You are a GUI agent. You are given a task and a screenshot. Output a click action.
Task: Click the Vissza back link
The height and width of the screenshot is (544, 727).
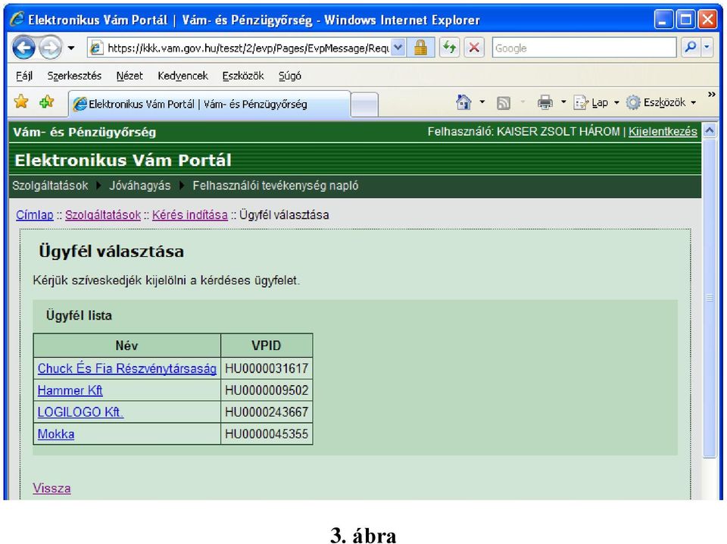(x=51, y=489)
